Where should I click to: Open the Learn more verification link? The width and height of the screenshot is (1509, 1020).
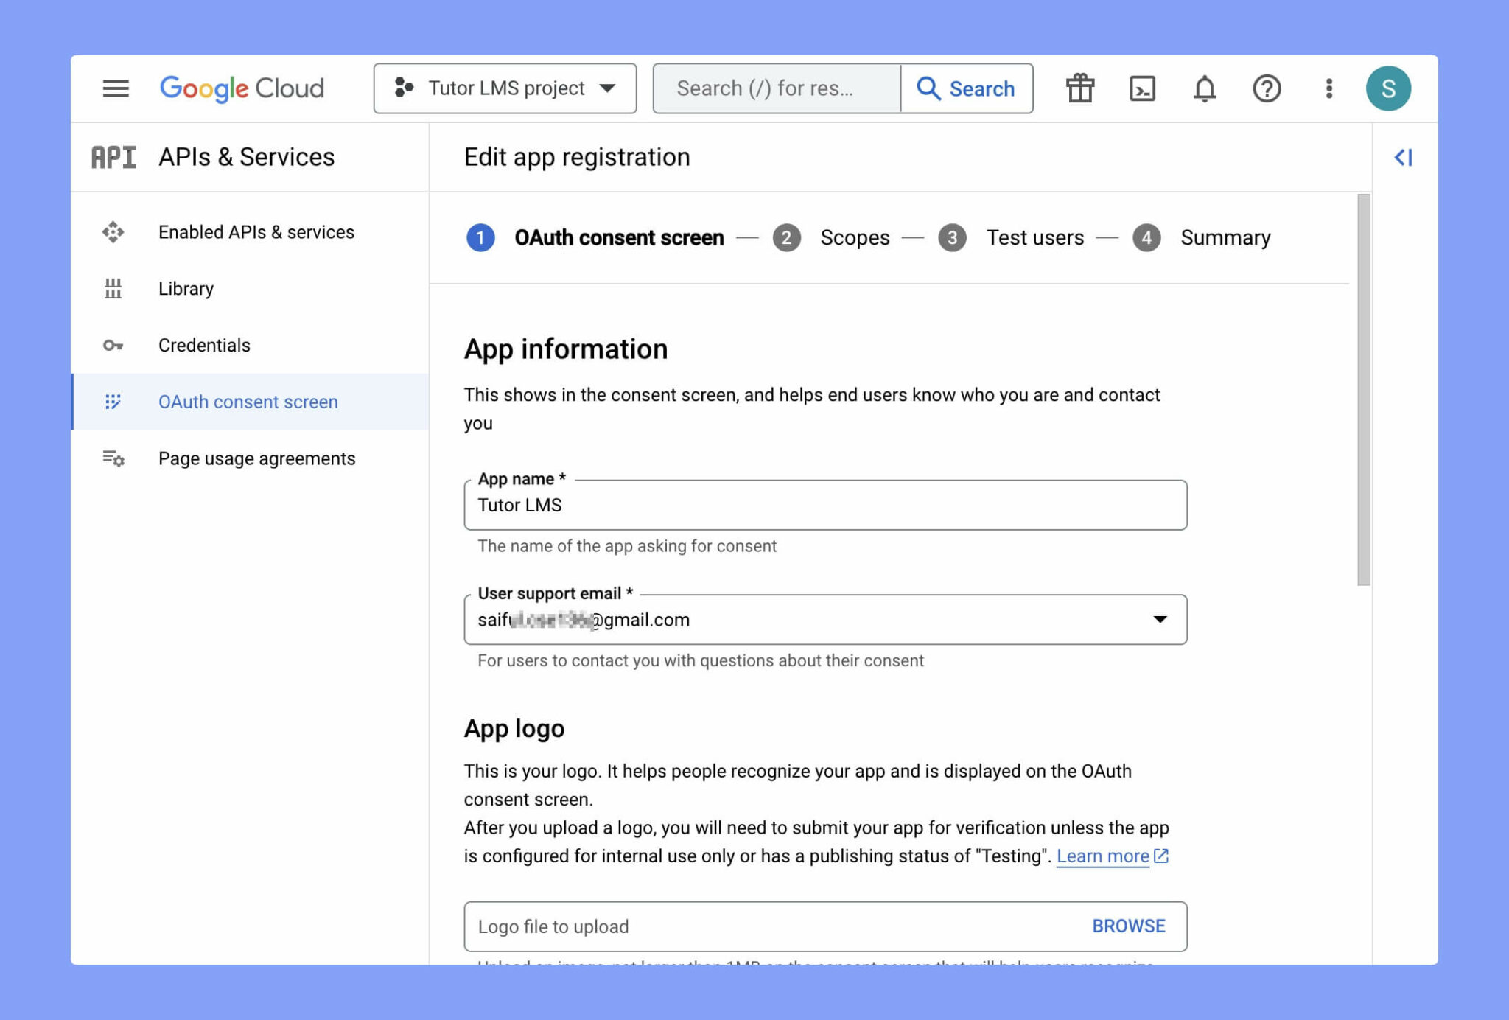pos(1103,856)
